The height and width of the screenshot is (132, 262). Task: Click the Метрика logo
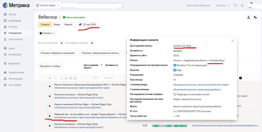pos(16,5)
